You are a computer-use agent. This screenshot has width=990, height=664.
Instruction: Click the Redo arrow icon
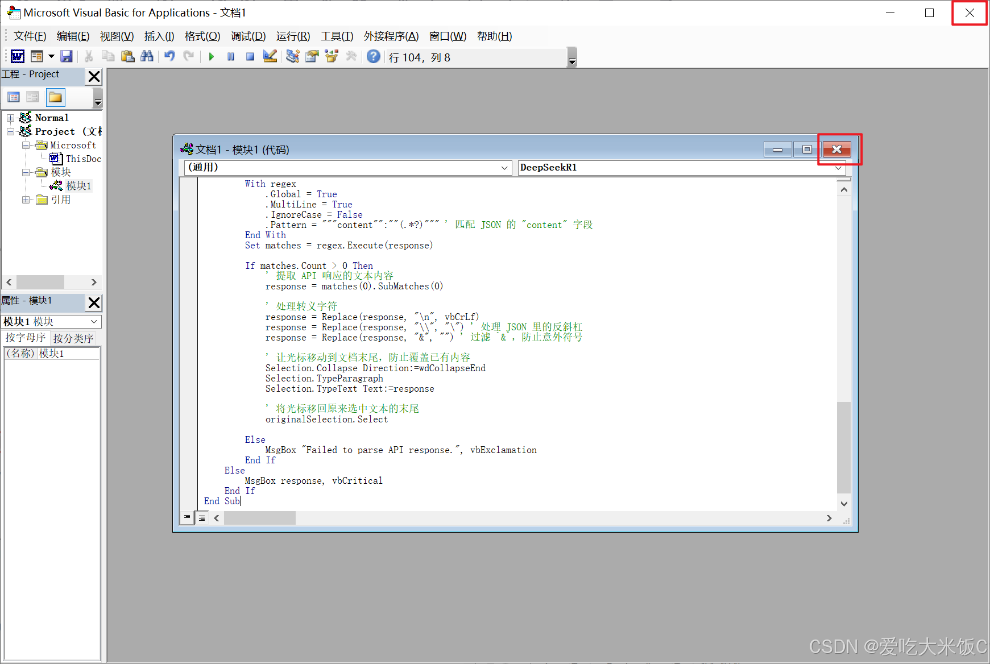click(x=189, y=56)
